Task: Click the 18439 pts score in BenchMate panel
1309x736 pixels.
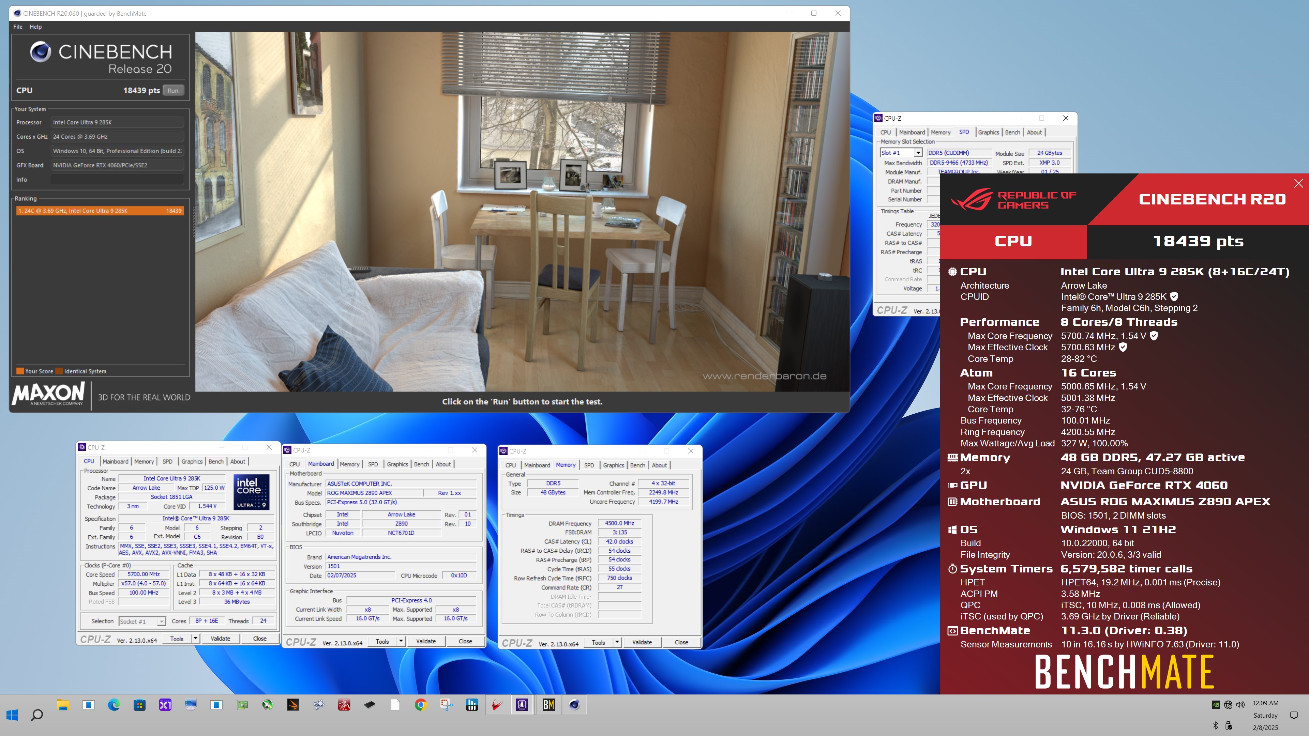Action: coord(1198,241)
